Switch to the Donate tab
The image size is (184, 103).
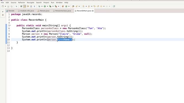[x=10, y=11]
